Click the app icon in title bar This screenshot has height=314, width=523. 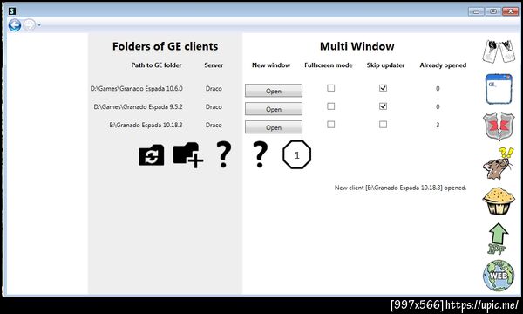click(x=12, y=11)
